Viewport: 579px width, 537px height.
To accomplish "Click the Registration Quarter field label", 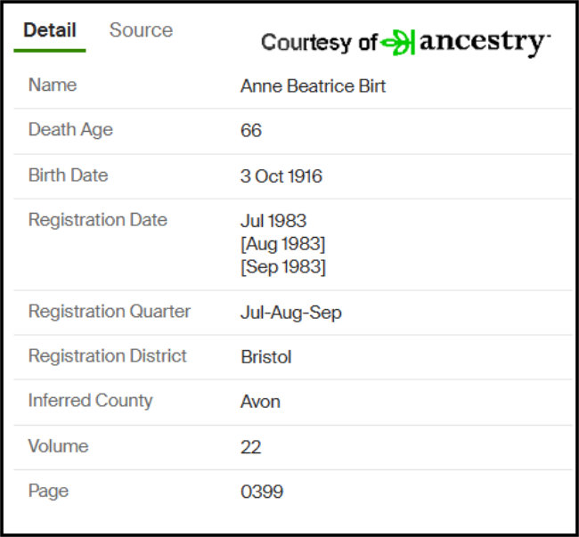I will [x=110, y=312].
